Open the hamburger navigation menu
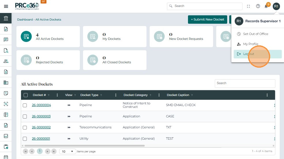Image resolution: width=284 pixels, height=159 pixels. (6, 6)
